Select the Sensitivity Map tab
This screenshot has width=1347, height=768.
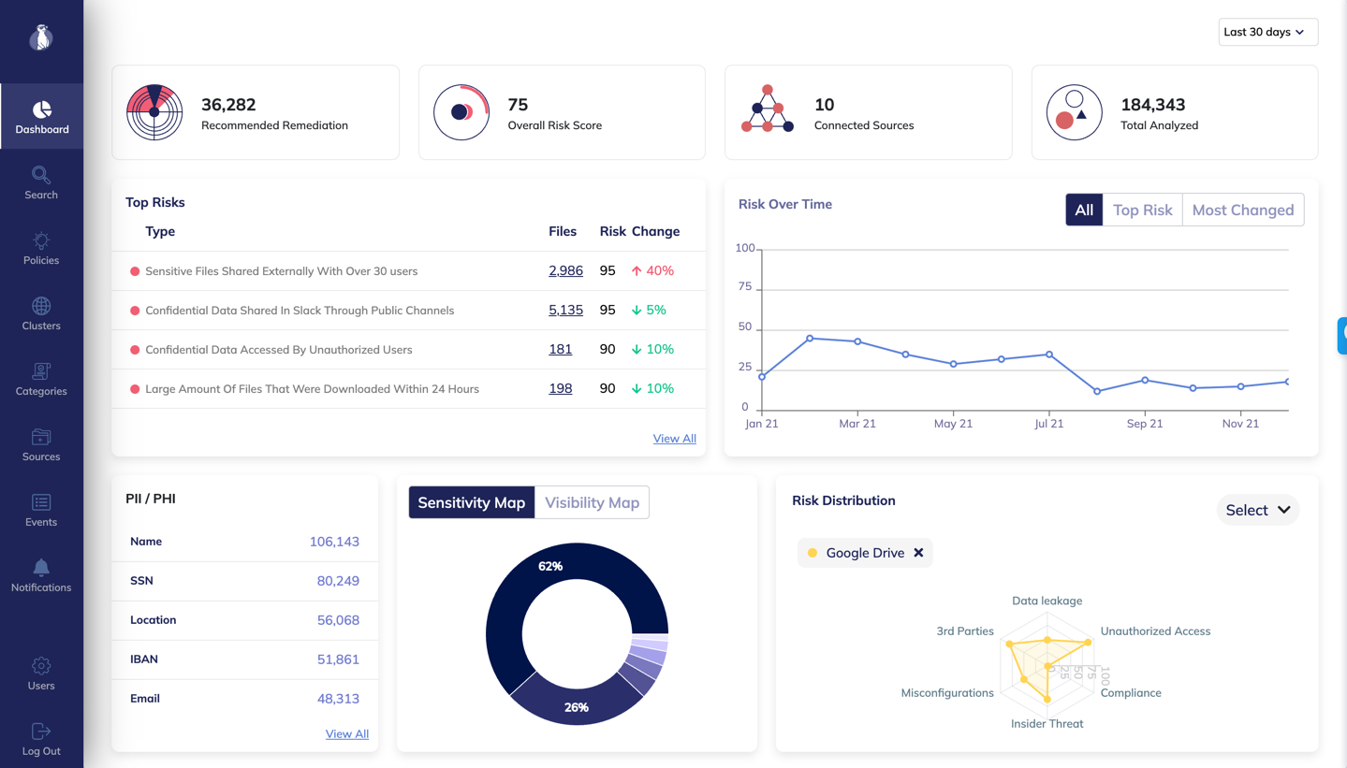tap(472, 502)
